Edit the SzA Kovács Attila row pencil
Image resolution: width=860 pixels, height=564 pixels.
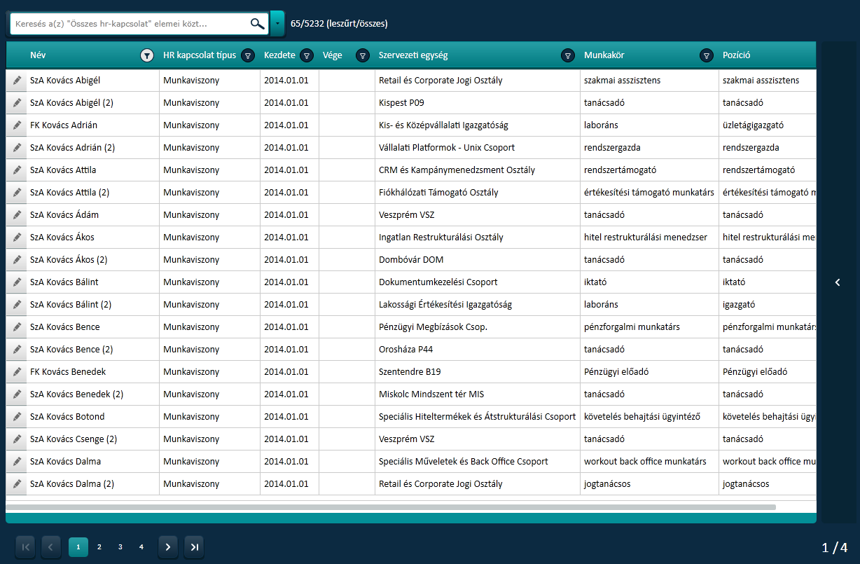17,170
